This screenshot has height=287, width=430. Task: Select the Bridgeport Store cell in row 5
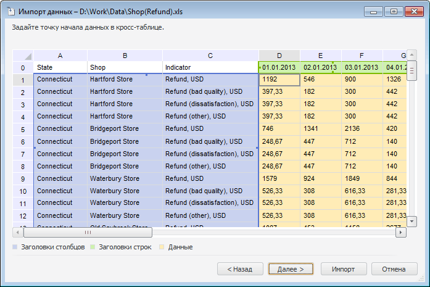[125, 129]
